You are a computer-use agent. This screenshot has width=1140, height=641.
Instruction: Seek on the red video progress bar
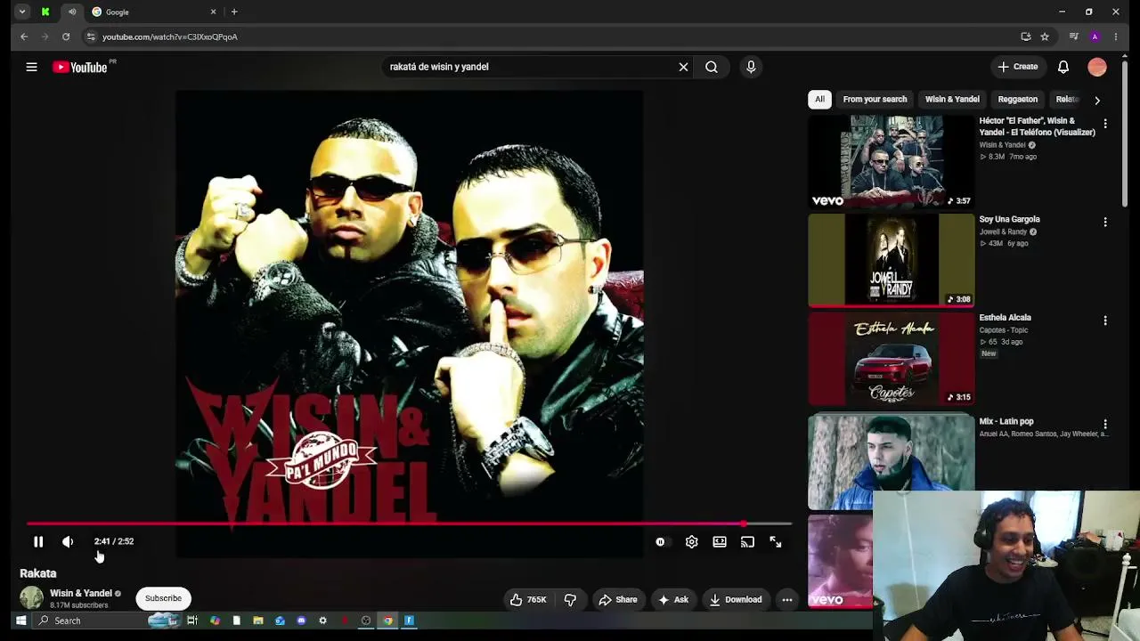coord(409,523)
